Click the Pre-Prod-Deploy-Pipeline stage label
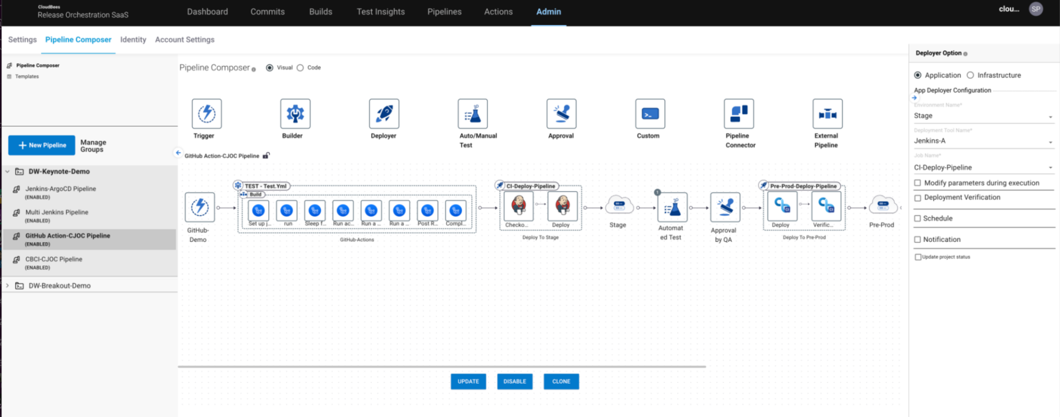Viewport: 1060px width, 417px height. click(x=803, y=186)
